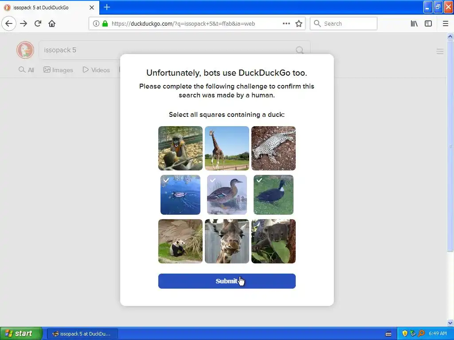Click the DuckDuckGo logo

[25, 50]
